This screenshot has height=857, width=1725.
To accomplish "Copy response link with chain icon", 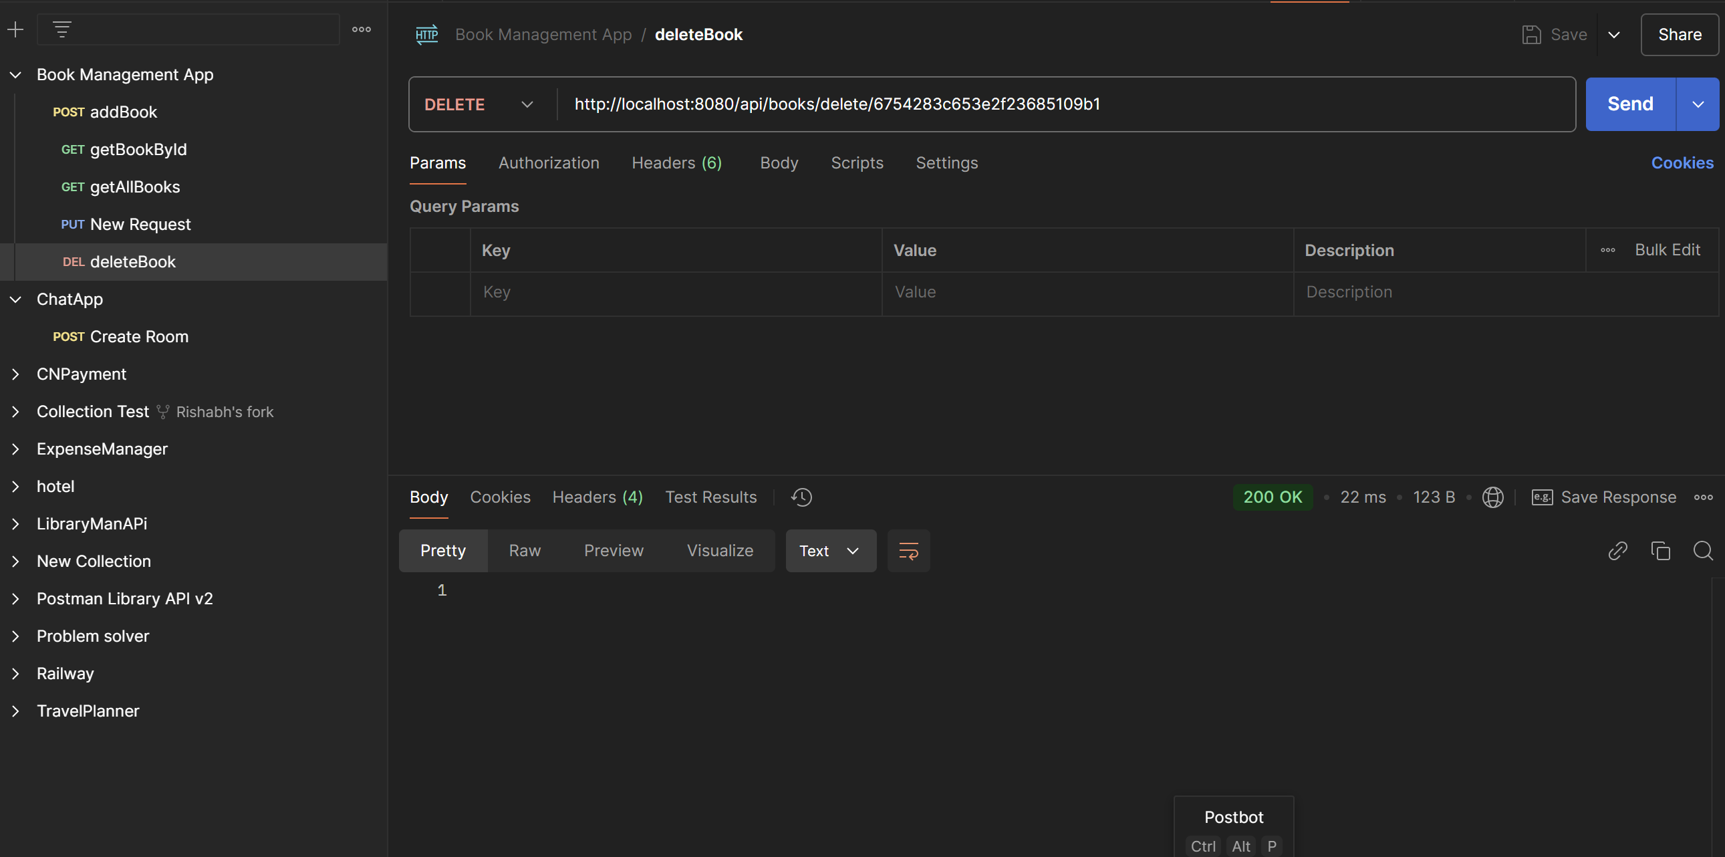I will [x=1617, y=551].
